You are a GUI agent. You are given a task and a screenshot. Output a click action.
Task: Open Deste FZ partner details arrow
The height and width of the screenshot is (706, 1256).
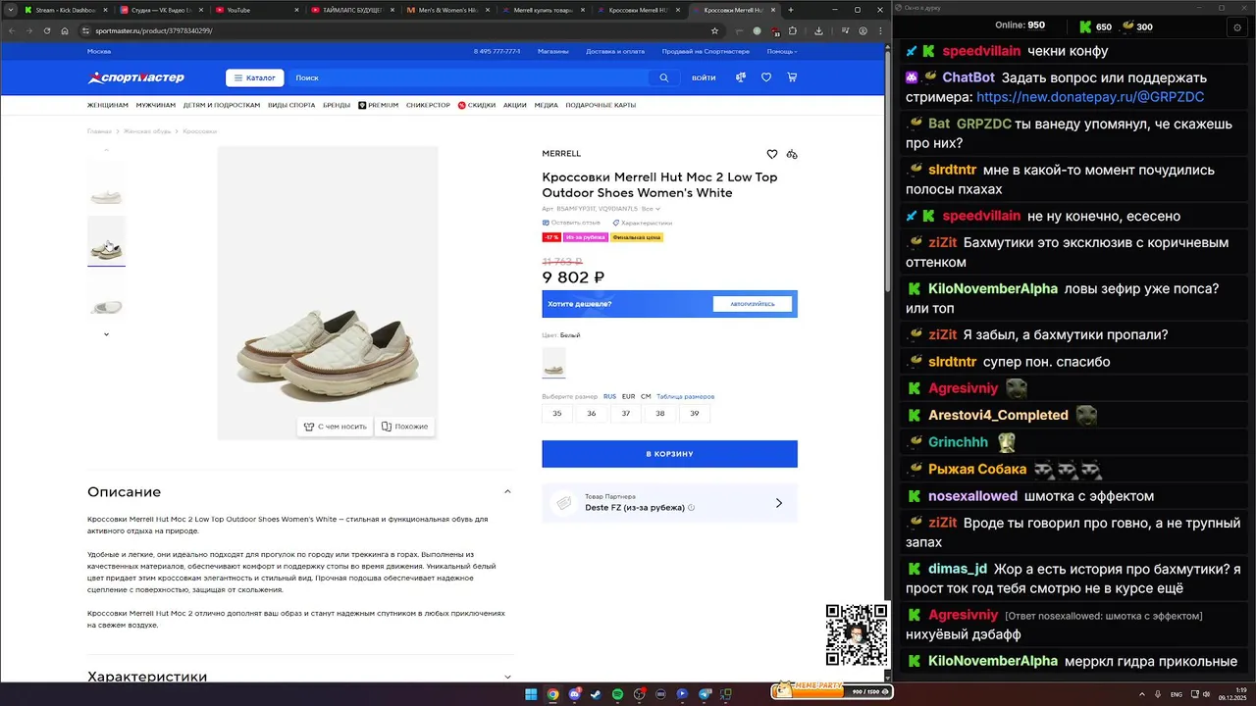[779, 503]
